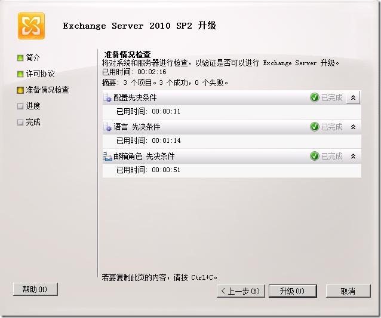
Task: Click 已完成 status for 配置先决条件
Action: point(331,98)
